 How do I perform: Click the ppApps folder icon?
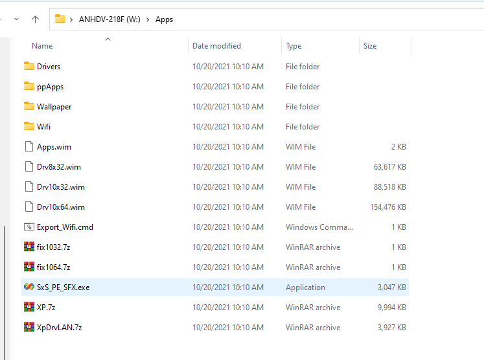pos(29,86)
